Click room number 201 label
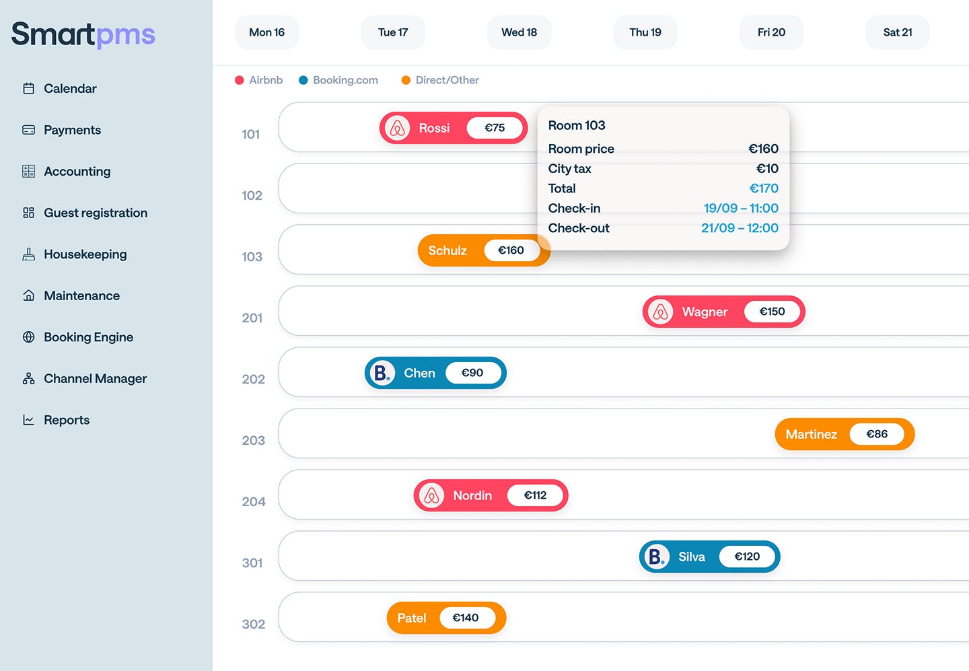 pos(252,318)
